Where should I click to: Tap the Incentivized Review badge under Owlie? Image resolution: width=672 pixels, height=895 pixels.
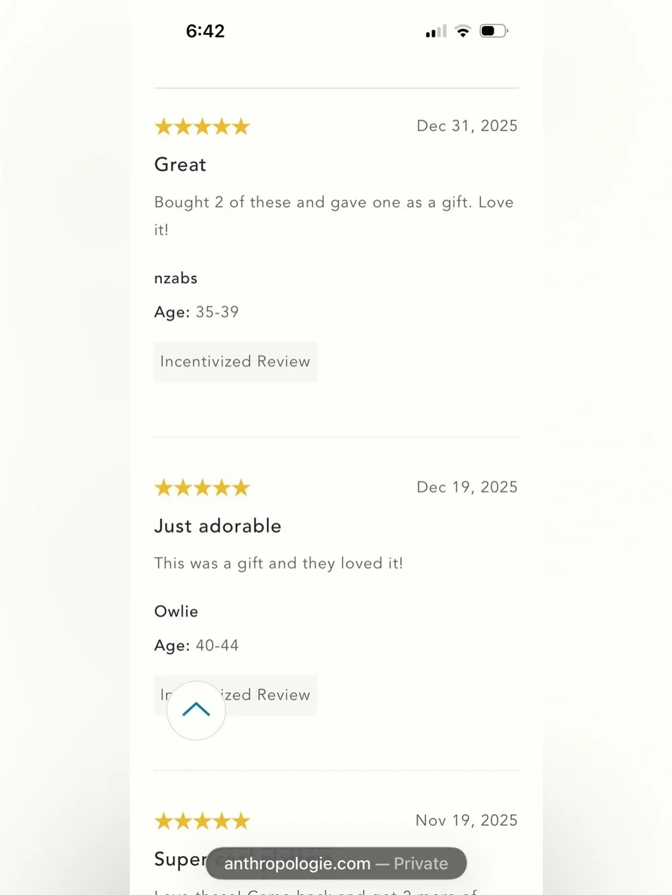click(x=235, y=695)
